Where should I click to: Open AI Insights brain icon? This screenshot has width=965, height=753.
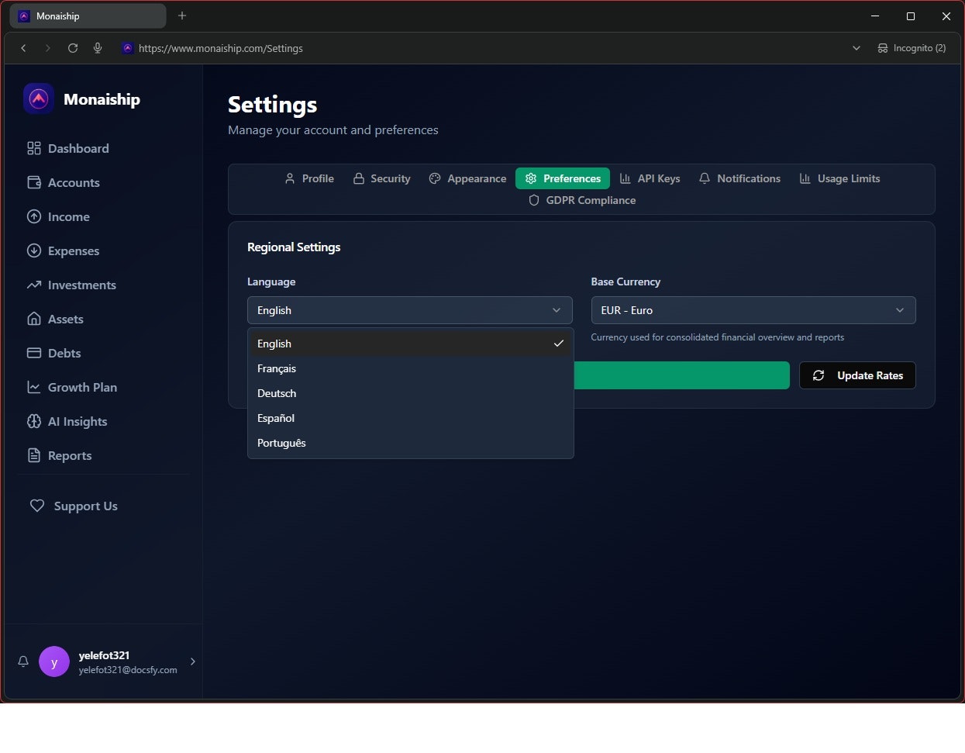pos(34,421)
